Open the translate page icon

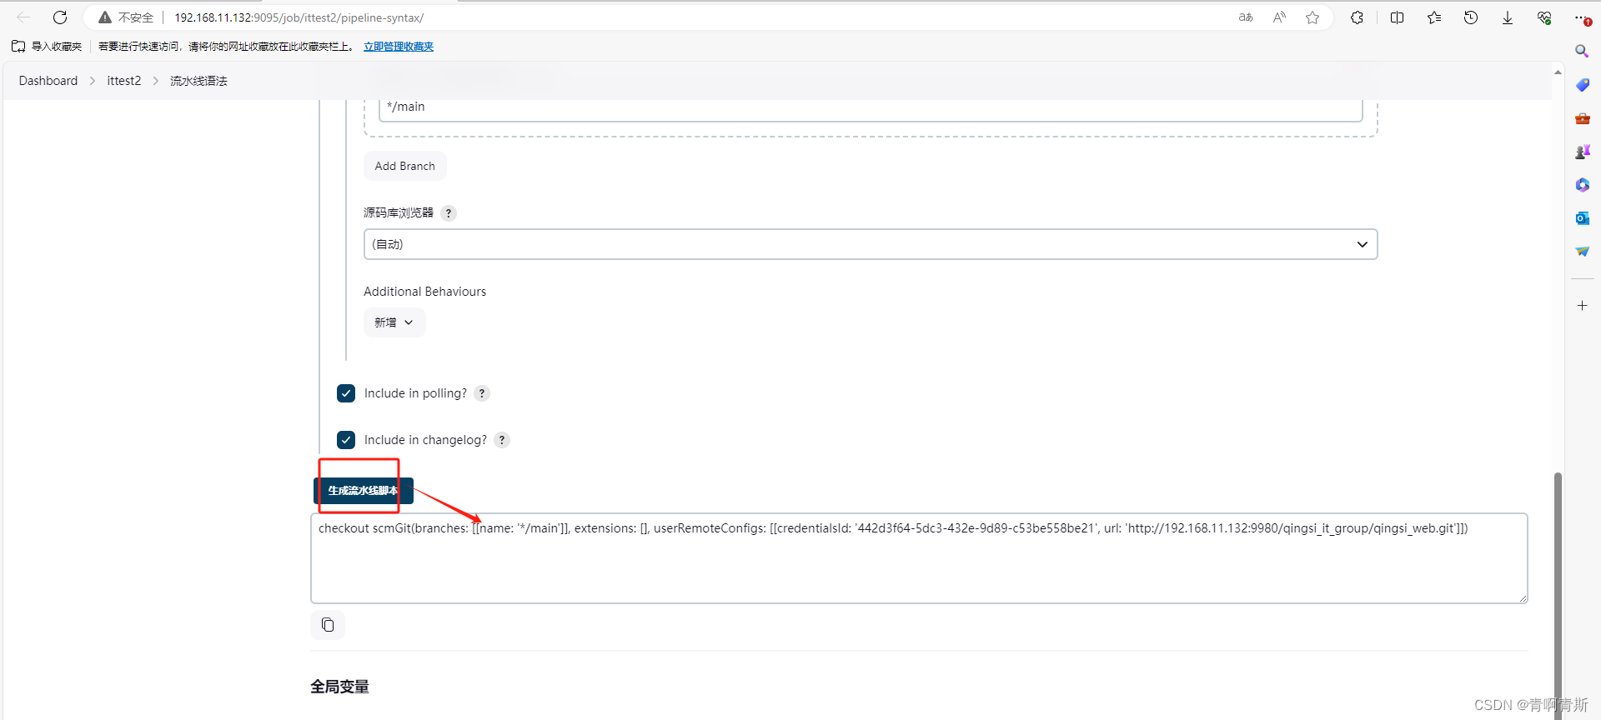[1246, 17]
